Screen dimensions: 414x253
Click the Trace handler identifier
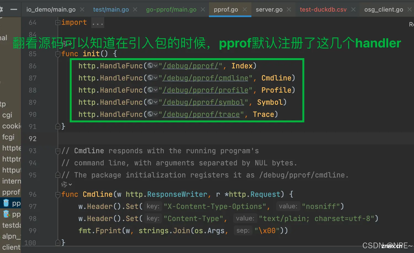(263, 114)
